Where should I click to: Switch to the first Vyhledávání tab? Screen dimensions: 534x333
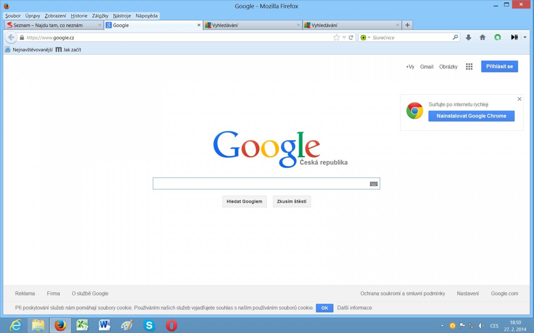(253, 25)
